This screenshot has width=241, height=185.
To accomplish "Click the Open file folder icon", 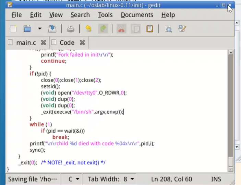I will [27, 29].
